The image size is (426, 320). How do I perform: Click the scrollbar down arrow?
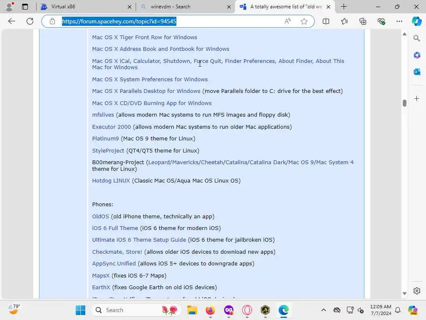(x=404, y=293)
